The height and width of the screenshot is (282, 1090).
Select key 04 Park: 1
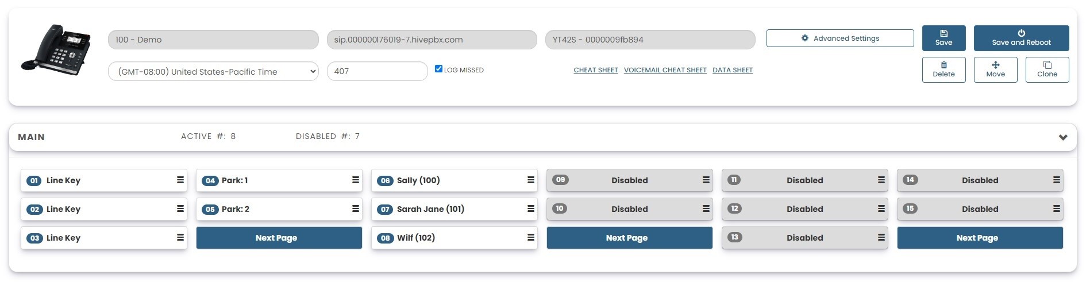coord(279,180)
